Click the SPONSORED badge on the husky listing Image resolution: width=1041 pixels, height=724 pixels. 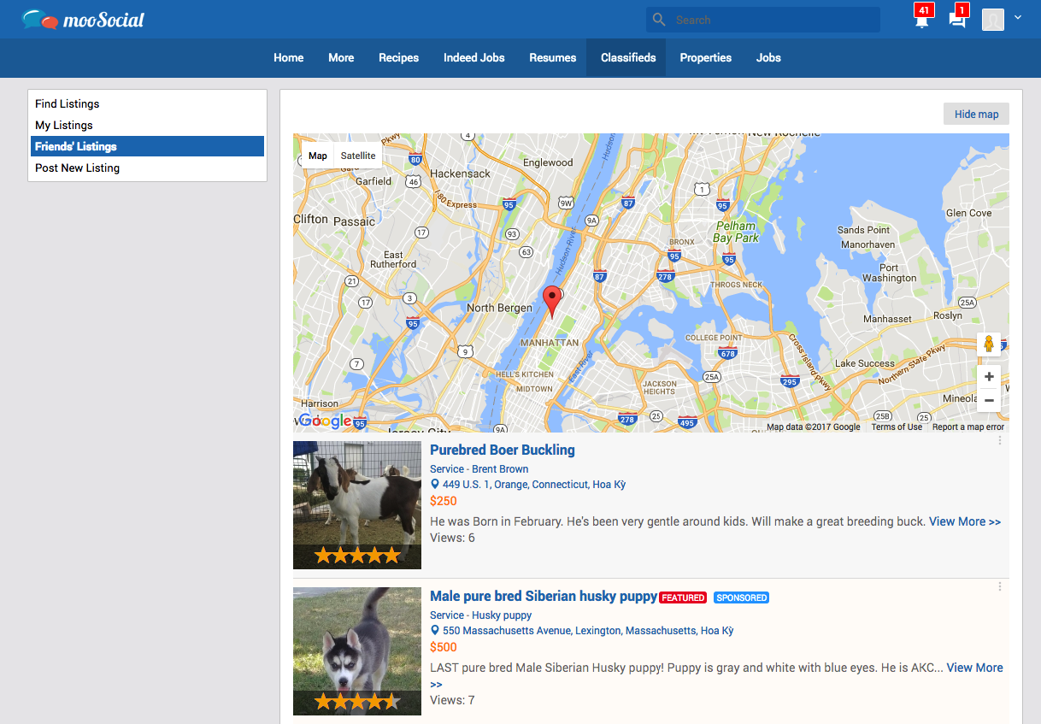(742, 597)
